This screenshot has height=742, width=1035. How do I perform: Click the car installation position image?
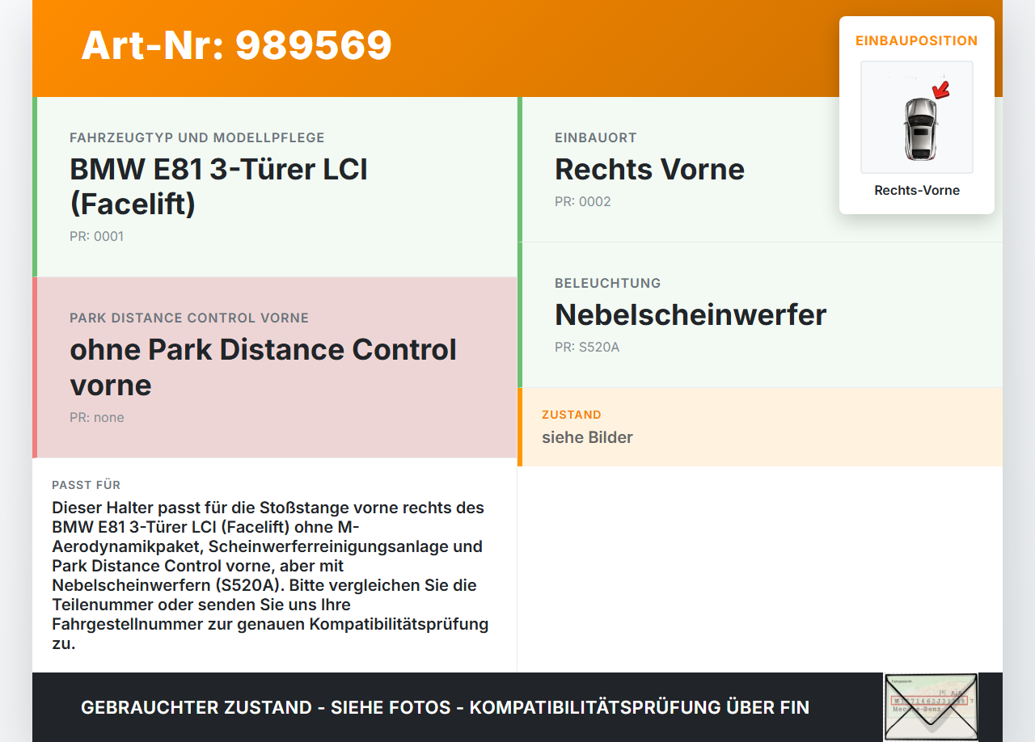917,117
